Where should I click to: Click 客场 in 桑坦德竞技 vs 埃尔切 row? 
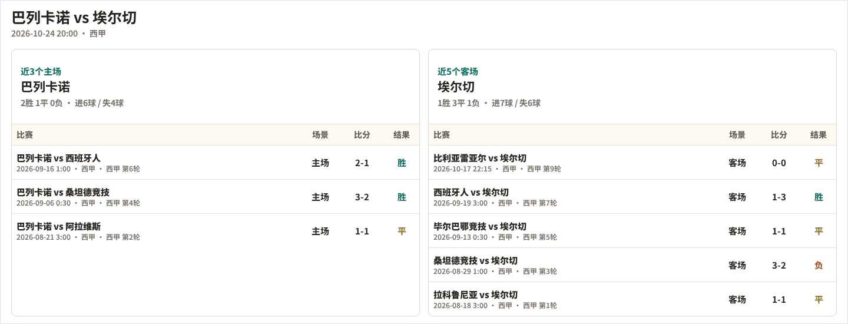(737, 265)
